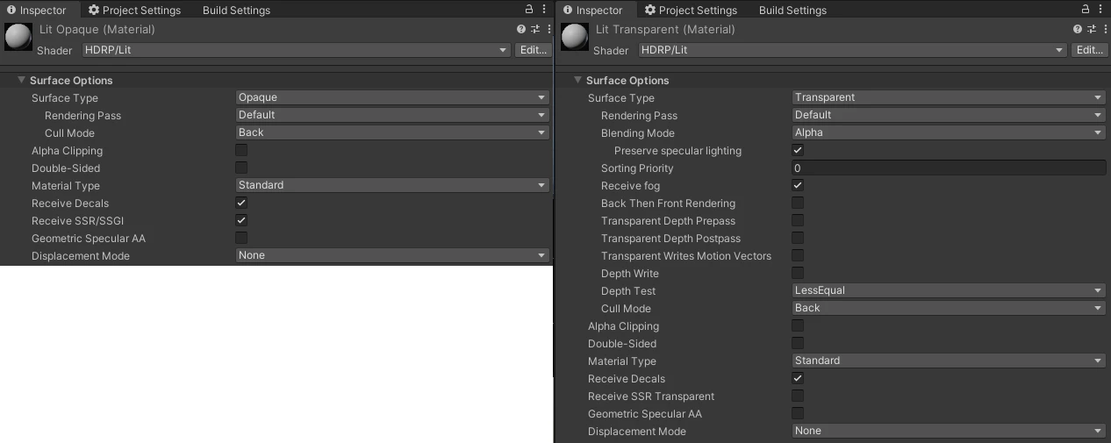Open the Surface Type dropdown showing Opaque
Screen dimensions: 1111x443
[x=392, y=97]
